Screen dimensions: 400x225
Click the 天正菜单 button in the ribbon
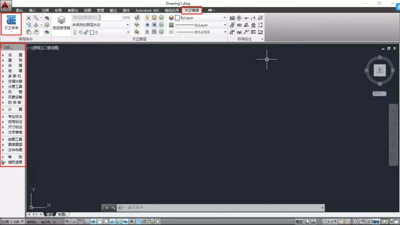tap(11, 24)
